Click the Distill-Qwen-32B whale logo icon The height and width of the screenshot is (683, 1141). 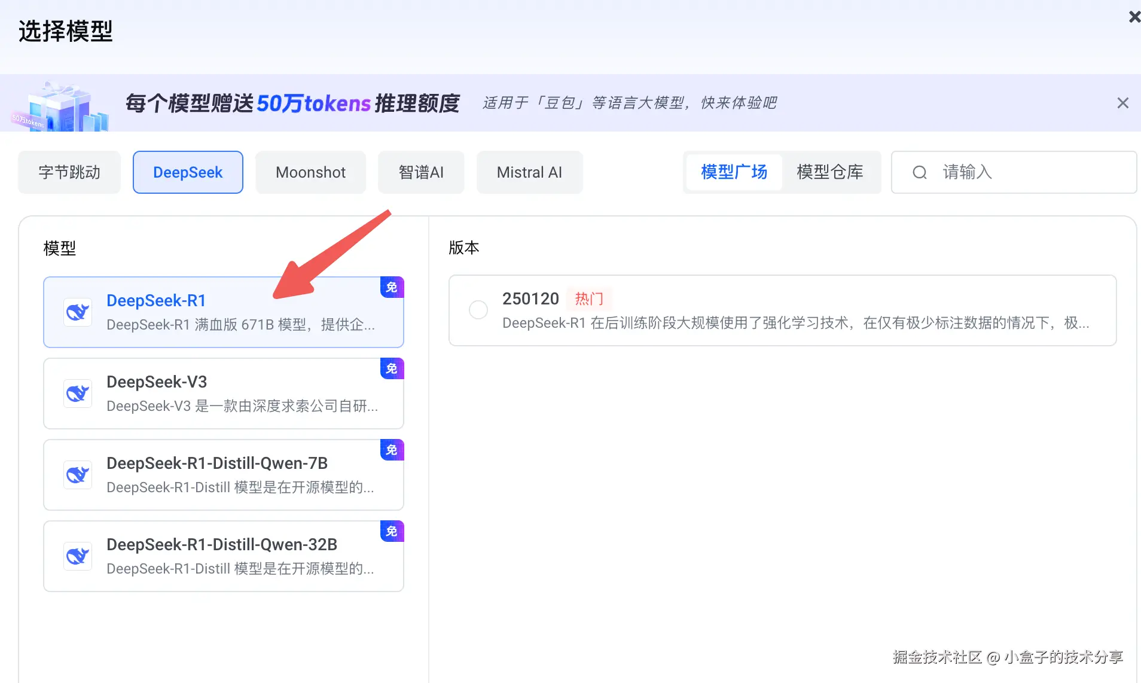pos(78,556)
